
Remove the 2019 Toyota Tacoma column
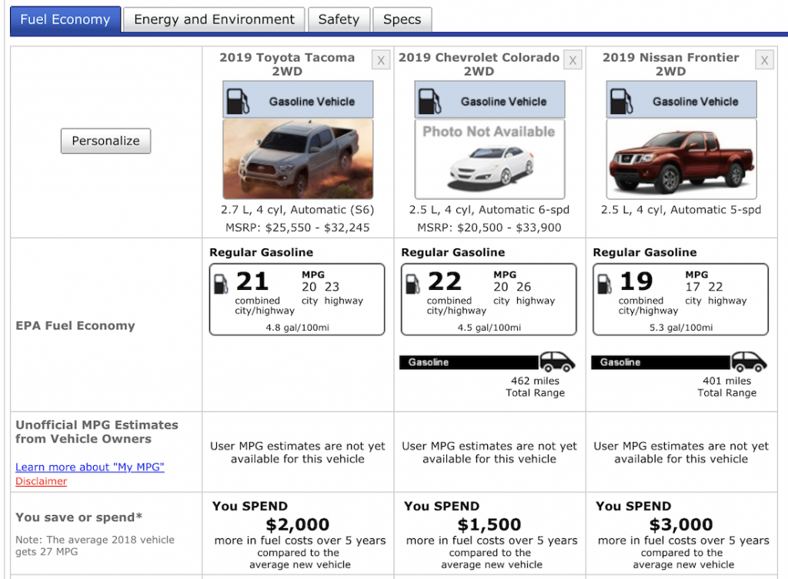380,61
